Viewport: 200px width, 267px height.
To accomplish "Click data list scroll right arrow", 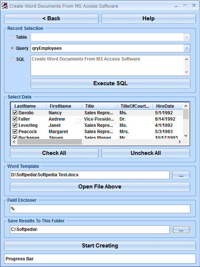I will (x=180, y=142).
